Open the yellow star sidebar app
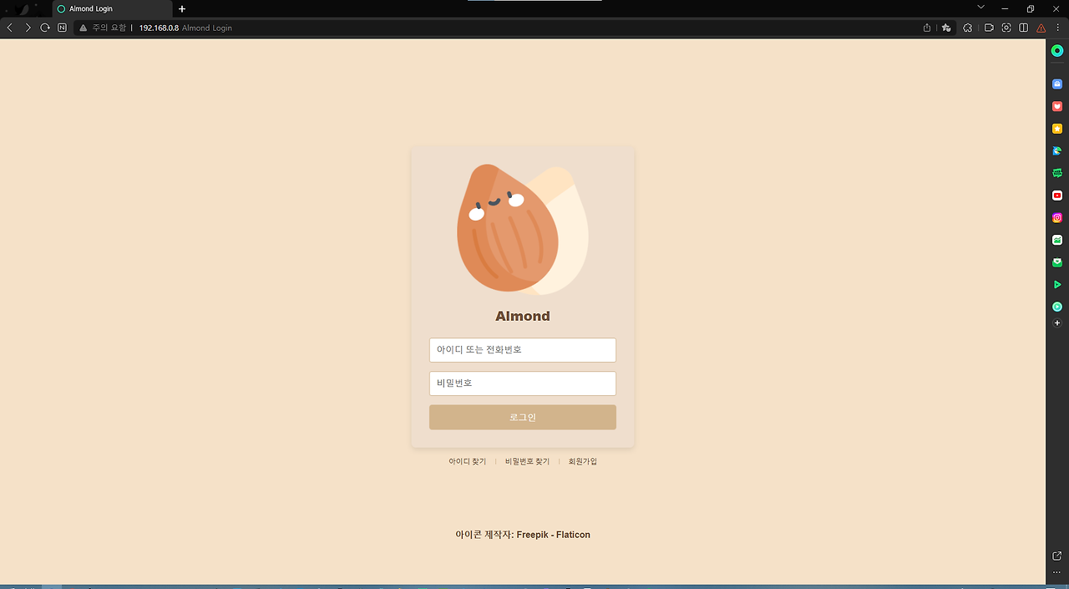 click(x=1057, y=129)
